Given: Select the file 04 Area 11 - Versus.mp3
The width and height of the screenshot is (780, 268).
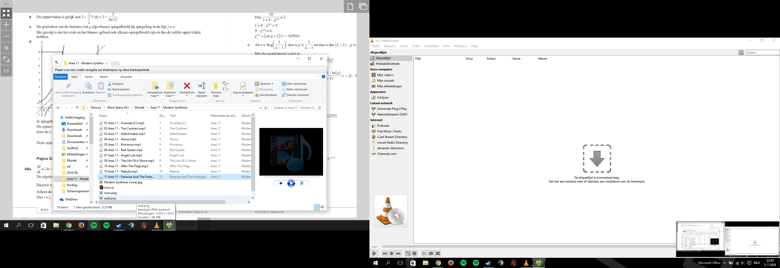Looking at the screenshot, I should click(x=120, y=139).
